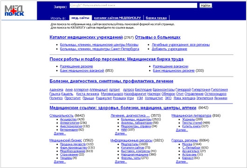Click Купить книги link

point(191,126)
